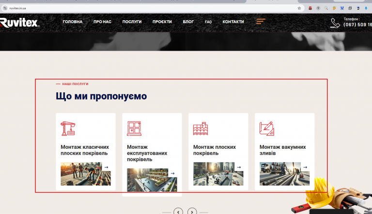
Task: Open the round gray shield extension icon
Action: point(318,8)
